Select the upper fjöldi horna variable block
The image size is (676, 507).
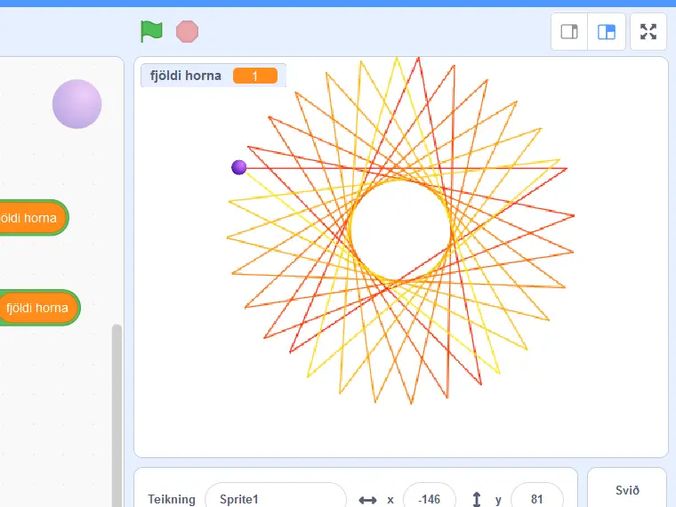(30, 218)
